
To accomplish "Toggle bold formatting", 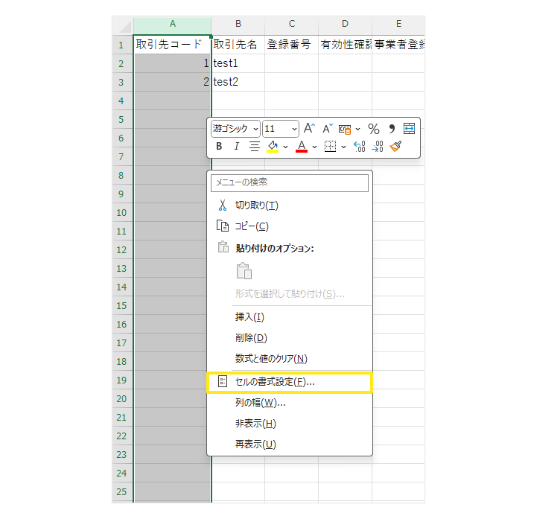I will tap(219, 147).
